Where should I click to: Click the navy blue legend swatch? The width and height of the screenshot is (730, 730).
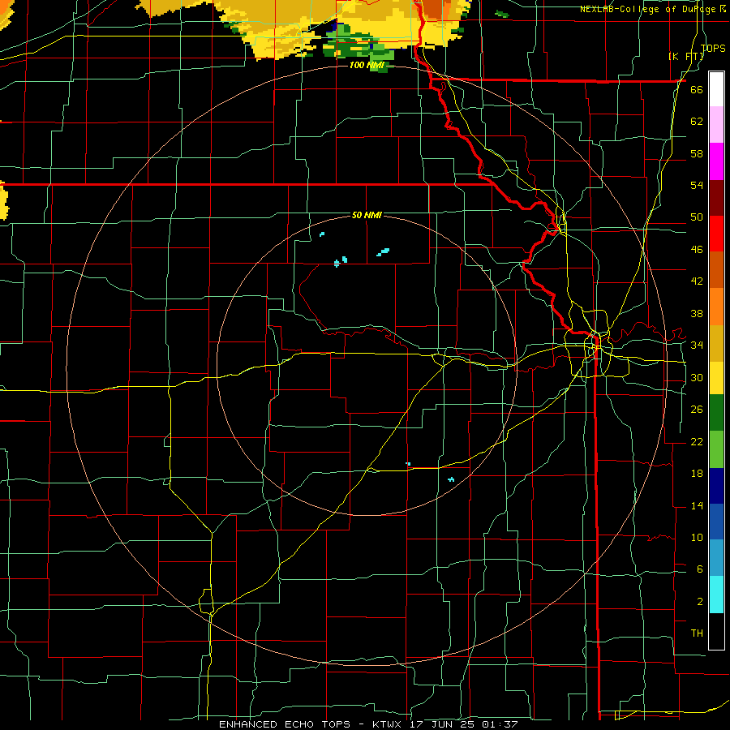pos(716,486)
